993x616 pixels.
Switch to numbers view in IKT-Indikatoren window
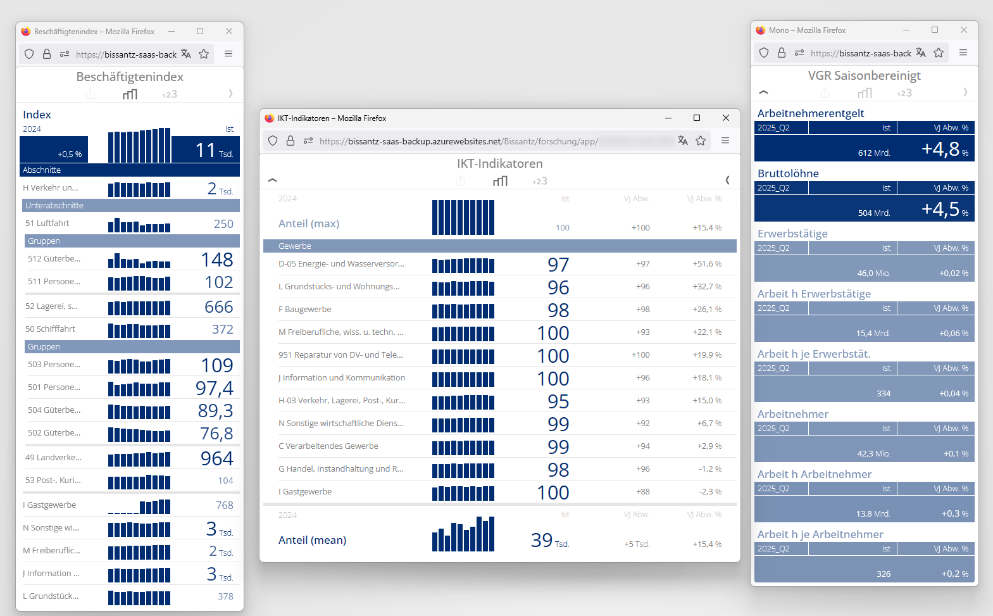click(540, 181)
